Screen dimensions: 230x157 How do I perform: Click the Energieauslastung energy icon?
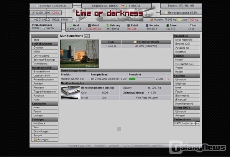(166, 13)
